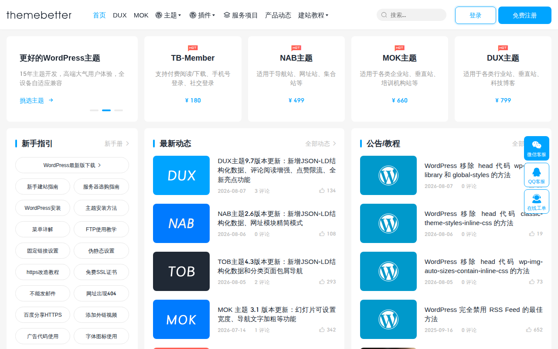Go to 产品动态 in navigation
This screenshot has height=349, width=558.
pos(278,15)
